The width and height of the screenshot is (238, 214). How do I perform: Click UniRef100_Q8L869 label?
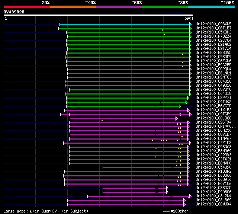pyautogui.click(x=213, y=200)
